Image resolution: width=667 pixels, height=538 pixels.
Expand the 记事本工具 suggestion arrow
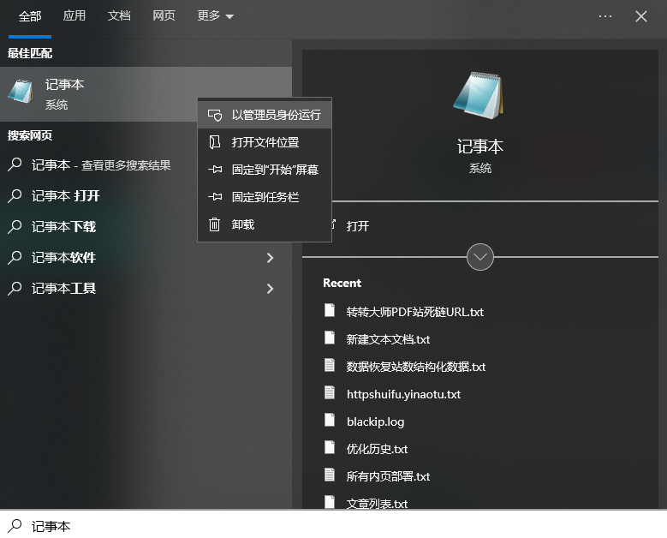(x=270, y=289)
